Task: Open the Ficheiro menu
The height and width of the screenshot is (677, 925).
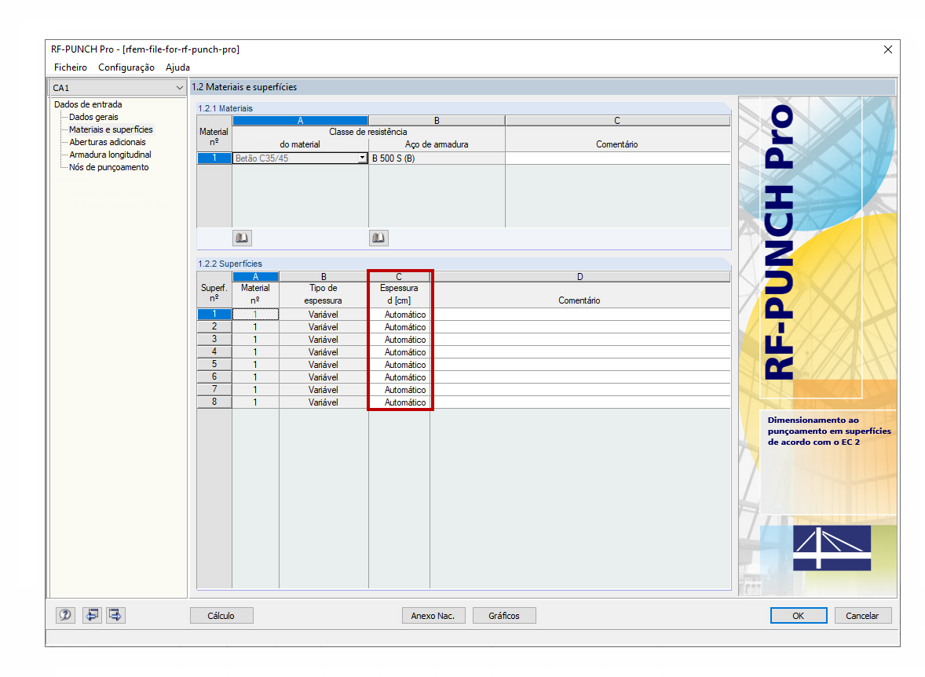Action: point(70,67)
